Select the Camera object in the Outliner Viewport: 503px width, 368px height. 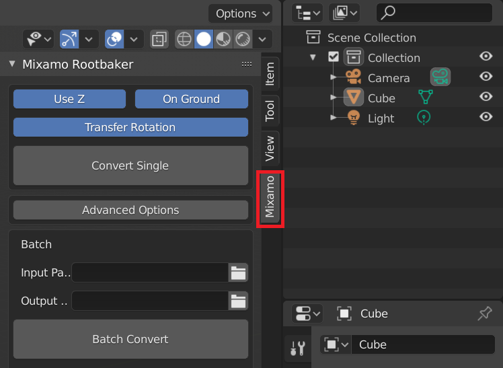(x=389, y=78)
